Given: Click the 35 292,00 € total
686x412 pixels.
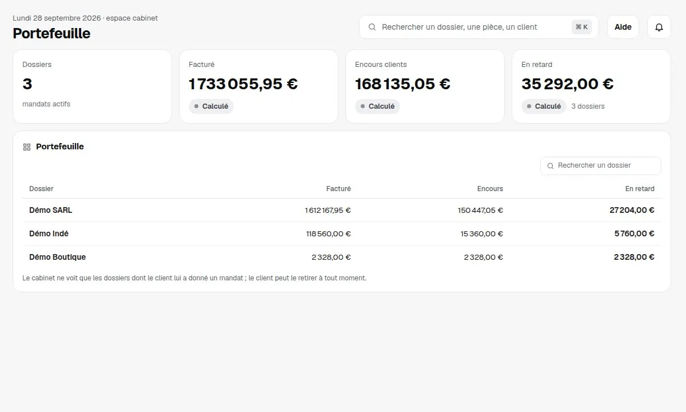Looking at the screenshot, I should [x=568, y=84].
